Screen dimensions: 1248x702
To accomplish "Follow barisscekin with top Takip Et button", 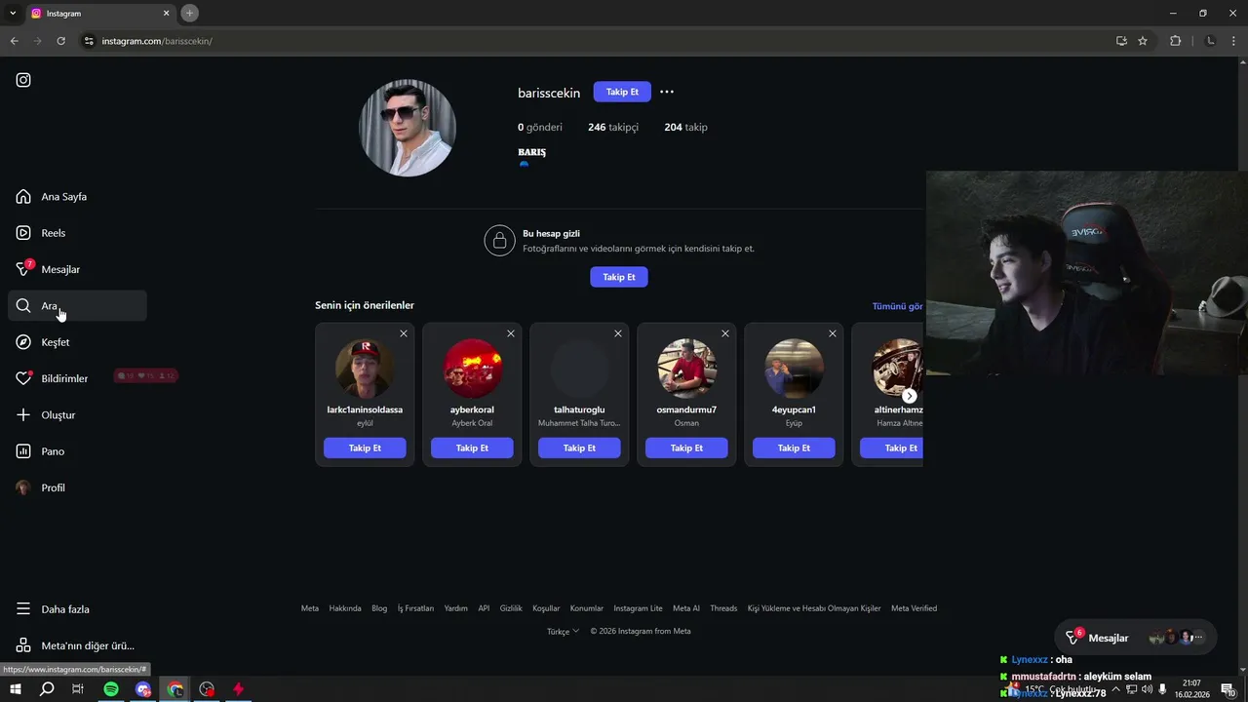I will click(x=622, y=92).
